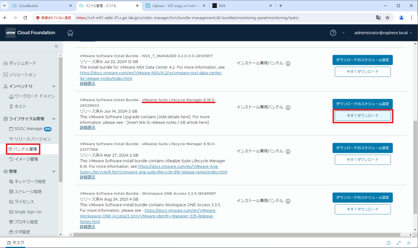Open Single Sign-On in sidebar

pyautogui.click(x=25, y=212)
